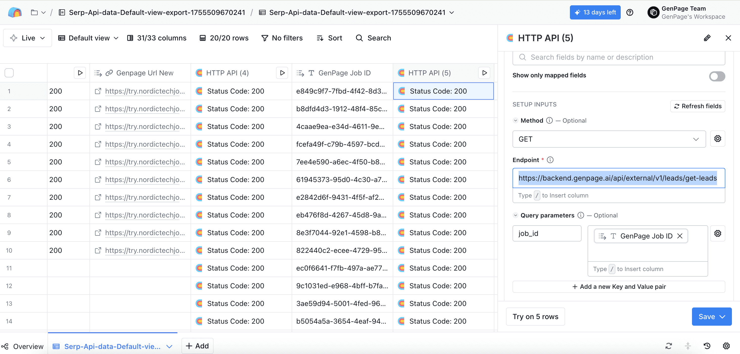Screen dimensions: 740x354
Task: Open version history clock icon
Action: [x=707, y=346]
